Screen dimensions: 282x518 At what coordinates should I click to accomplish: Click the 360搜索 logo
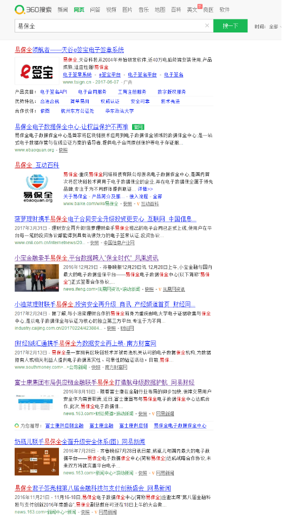[34, 10]
